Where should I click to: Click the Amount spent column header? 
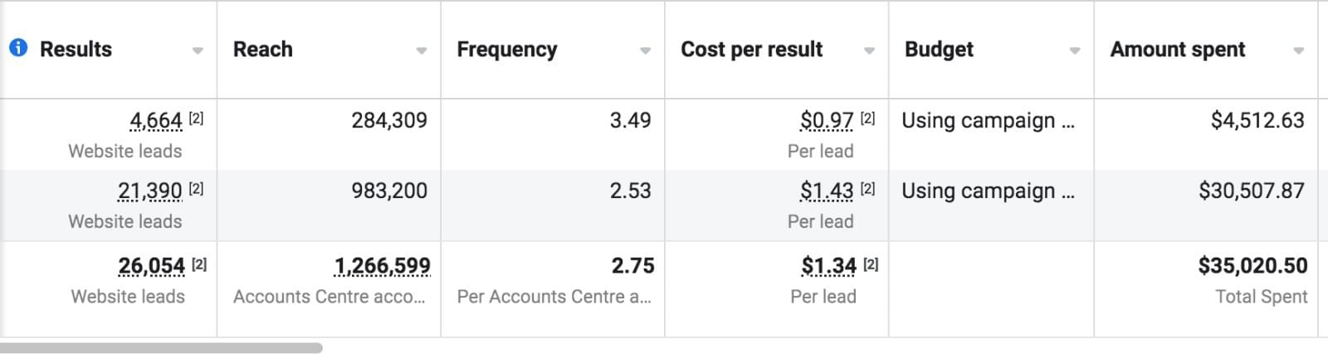coord(1177,50)
